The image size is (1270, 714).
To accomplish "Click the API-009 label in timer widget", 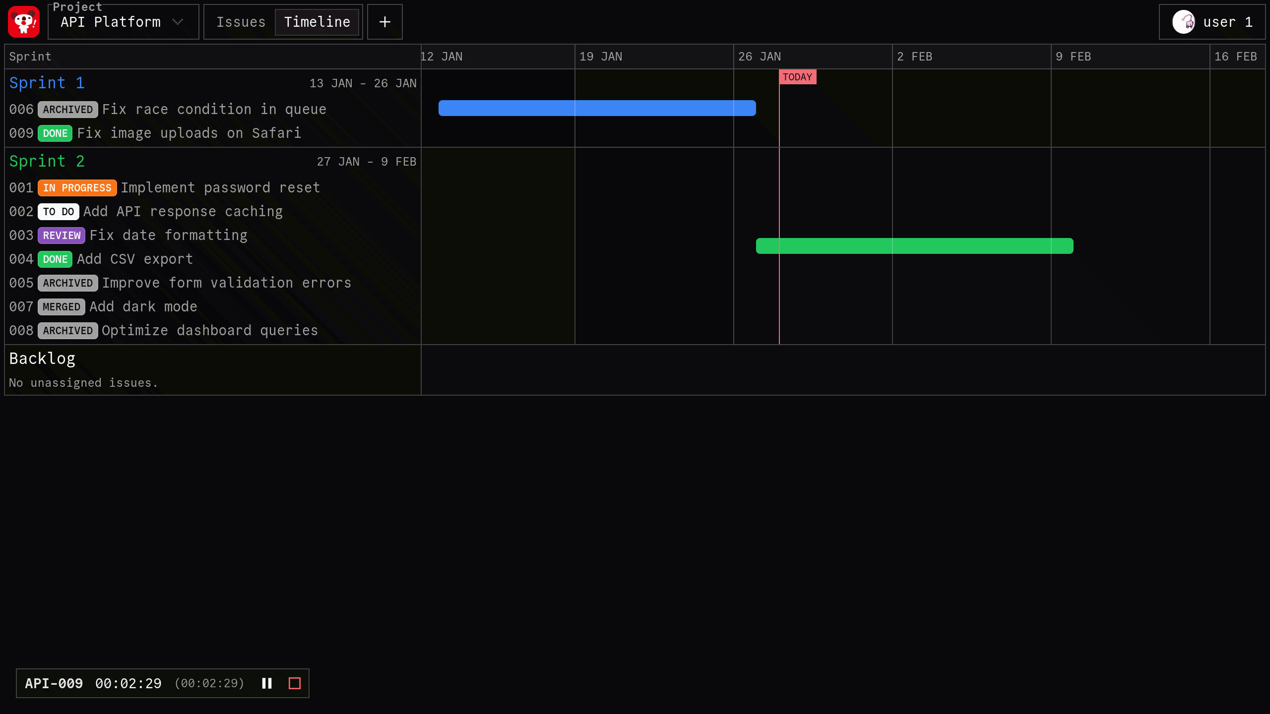I will click(54, 683).
